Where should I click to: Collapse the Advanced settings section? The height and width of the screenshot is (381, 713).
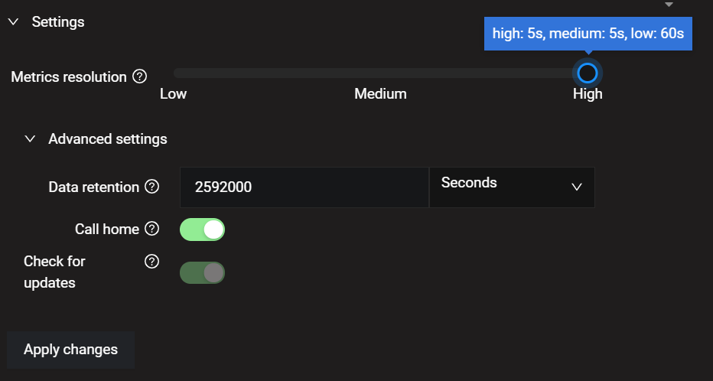click(x=30, y=139)
